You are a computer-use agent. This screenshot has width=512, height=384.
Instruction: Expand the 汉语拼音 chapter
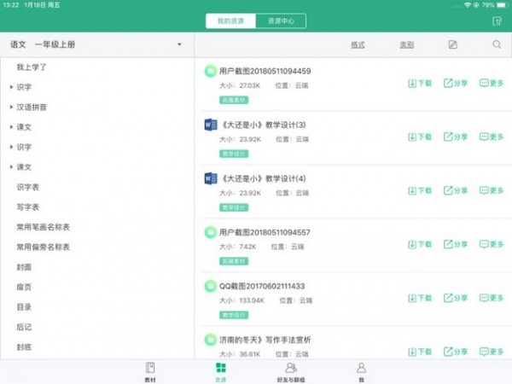click(x=11, y=108)
